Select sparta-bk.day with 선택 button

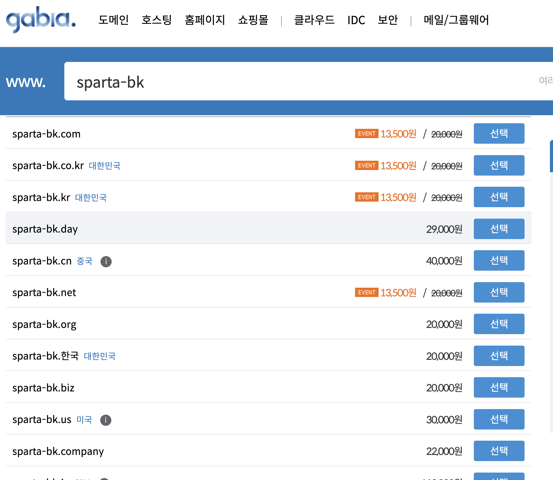coord(499,229)
